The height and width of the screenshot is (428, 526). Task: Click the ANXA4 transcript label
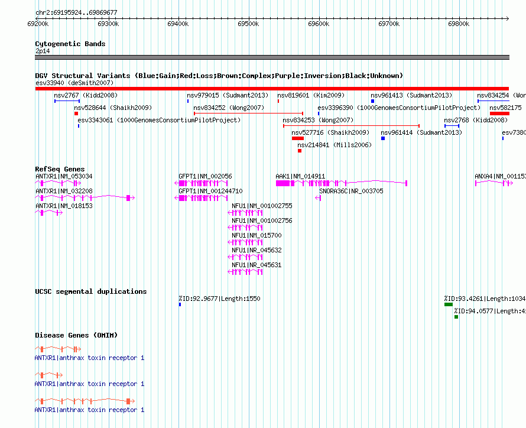coord(500,176)
